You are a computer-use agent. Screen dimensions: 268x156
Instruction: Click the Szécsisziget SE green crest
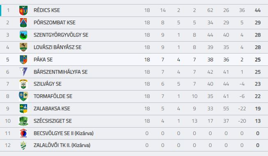[x=23, y=121]
